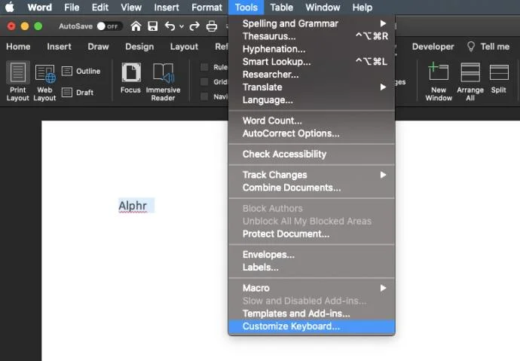Image resolution: width=520 pixels, height=361 pixels.
Task: Expand the Spelling and Grammar submenu
Action: [383, 23]
